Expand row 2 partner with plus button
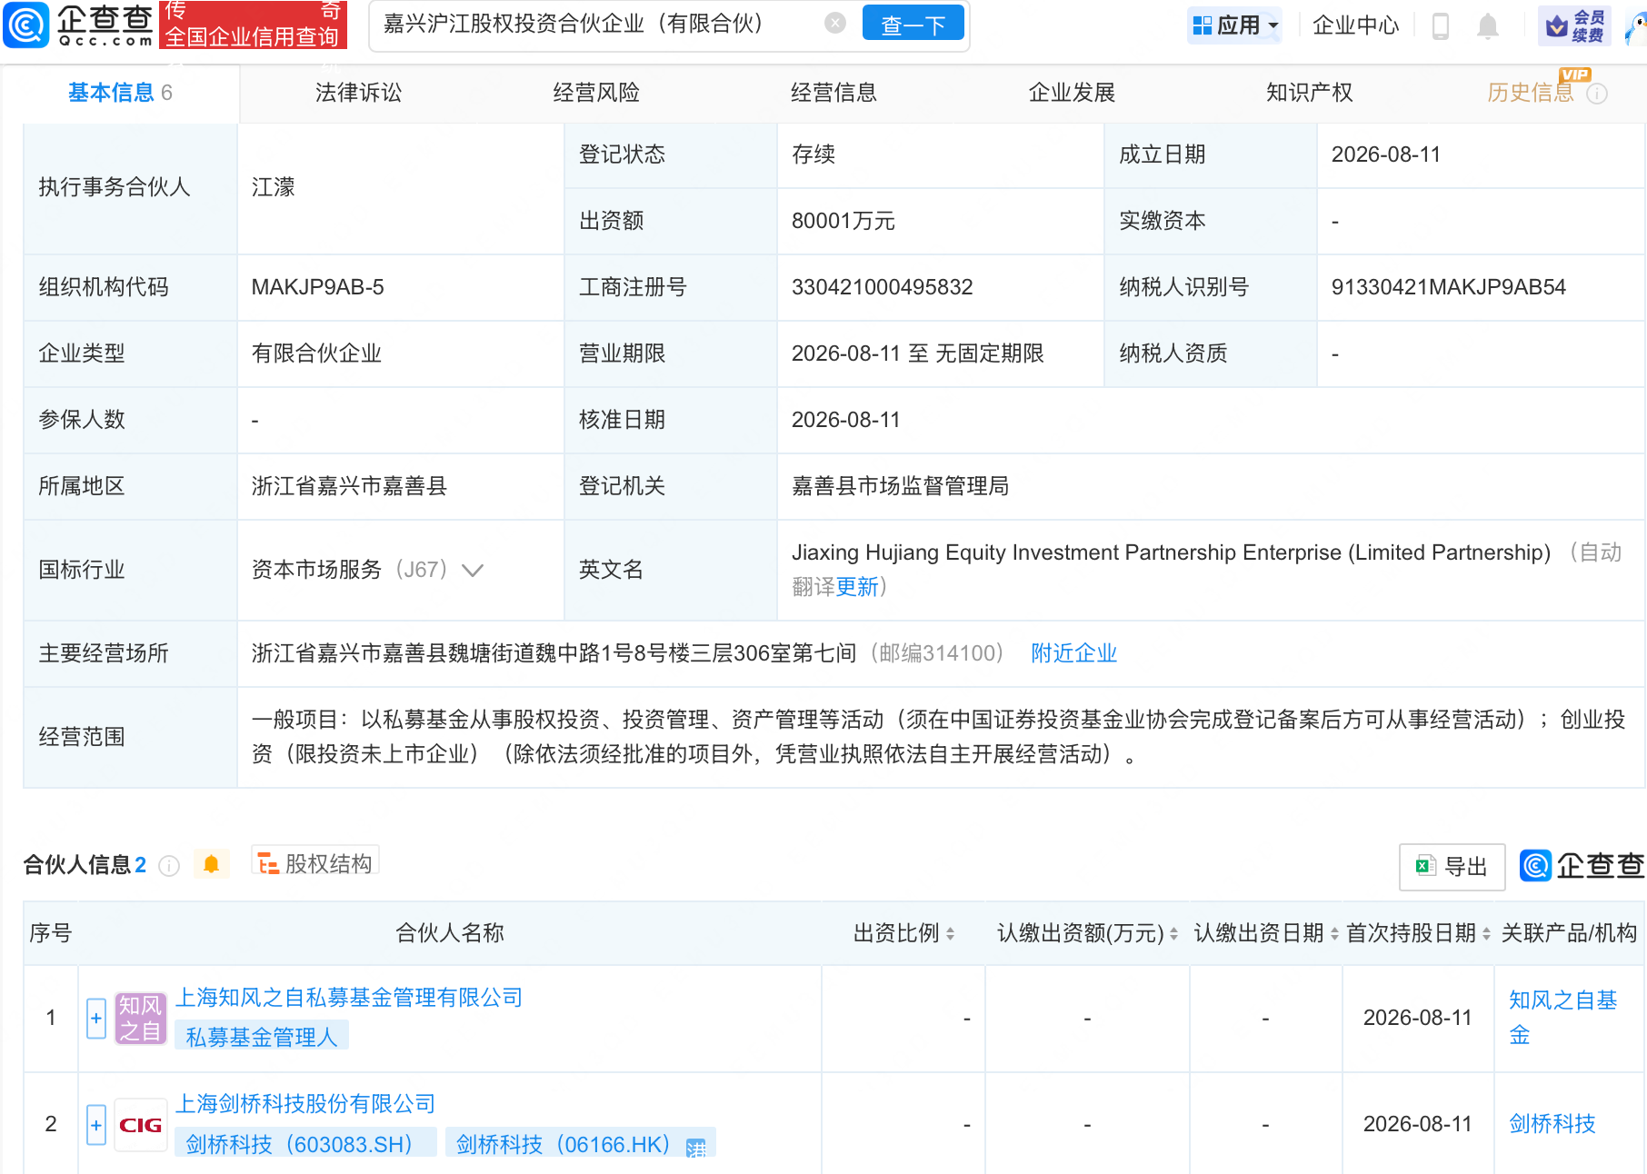1647x1174 pixels. click(96, 1125)
